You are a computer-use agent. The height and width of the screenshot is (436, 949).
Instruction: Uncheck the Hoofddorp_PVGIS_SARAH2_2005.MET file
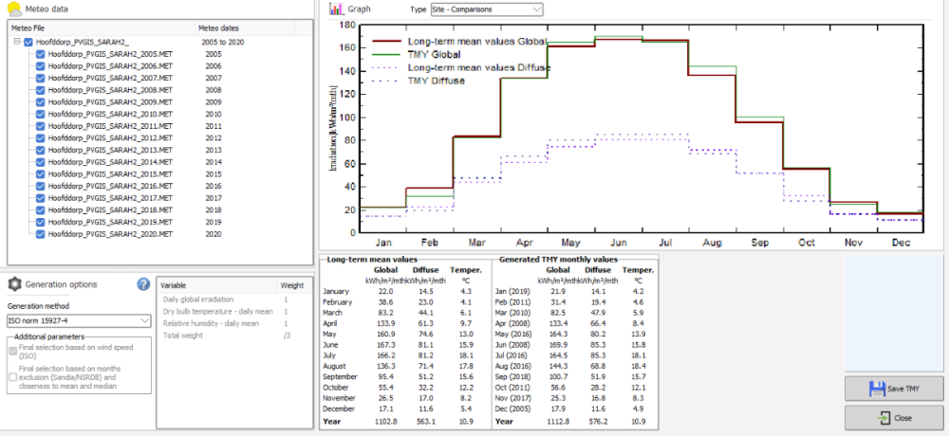(40, 55)
